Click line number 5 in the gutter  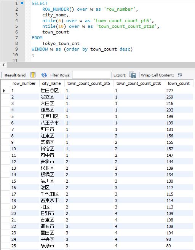click(17, 26)
